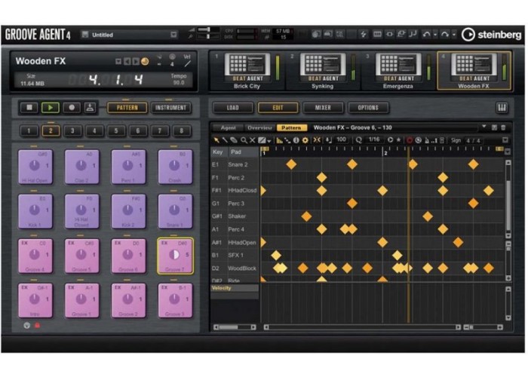The height and width of the screenshot is (377, 528).
Task: Adjust the master tune slider
Action: coord(208,36)
